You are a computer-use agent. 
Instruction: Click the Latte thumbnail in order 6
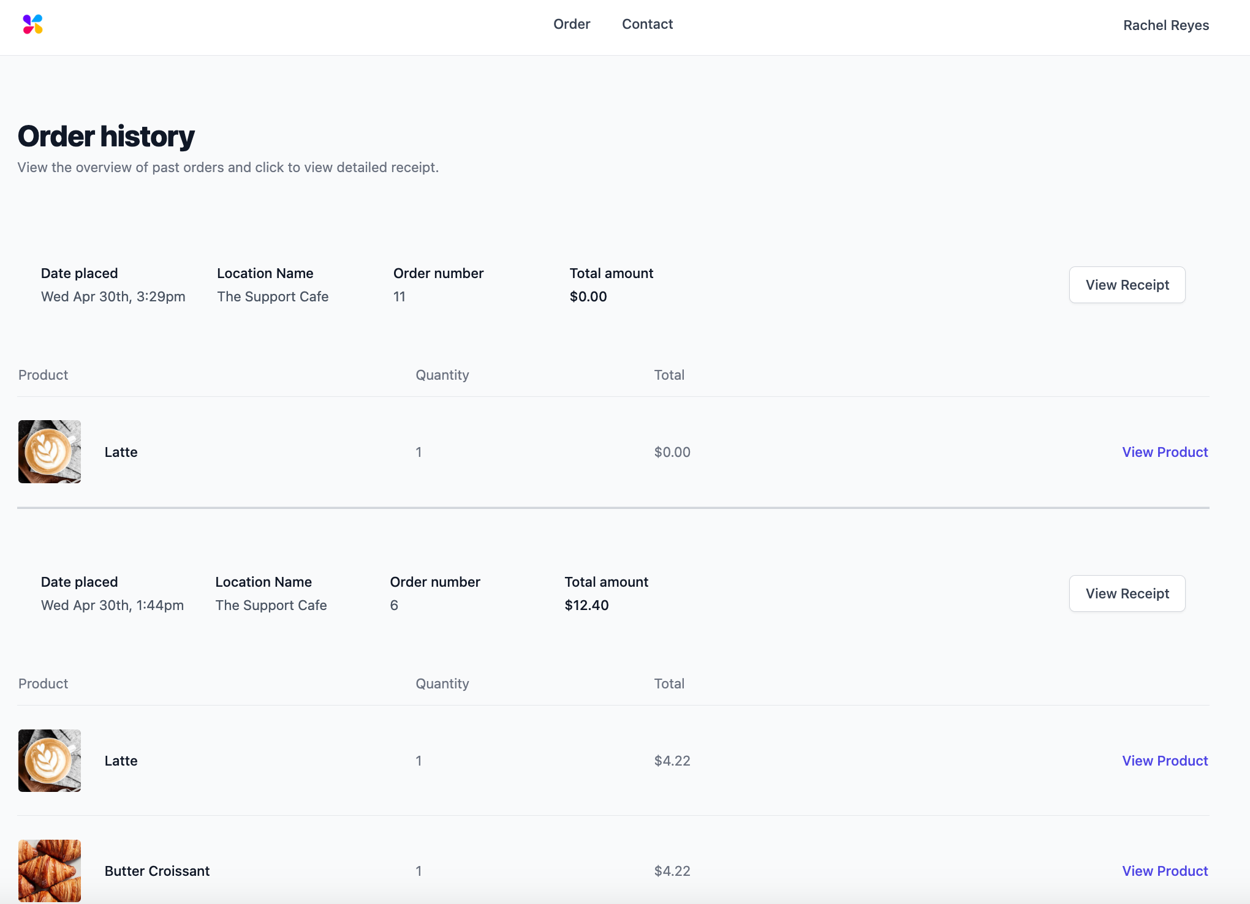[50, 761]
